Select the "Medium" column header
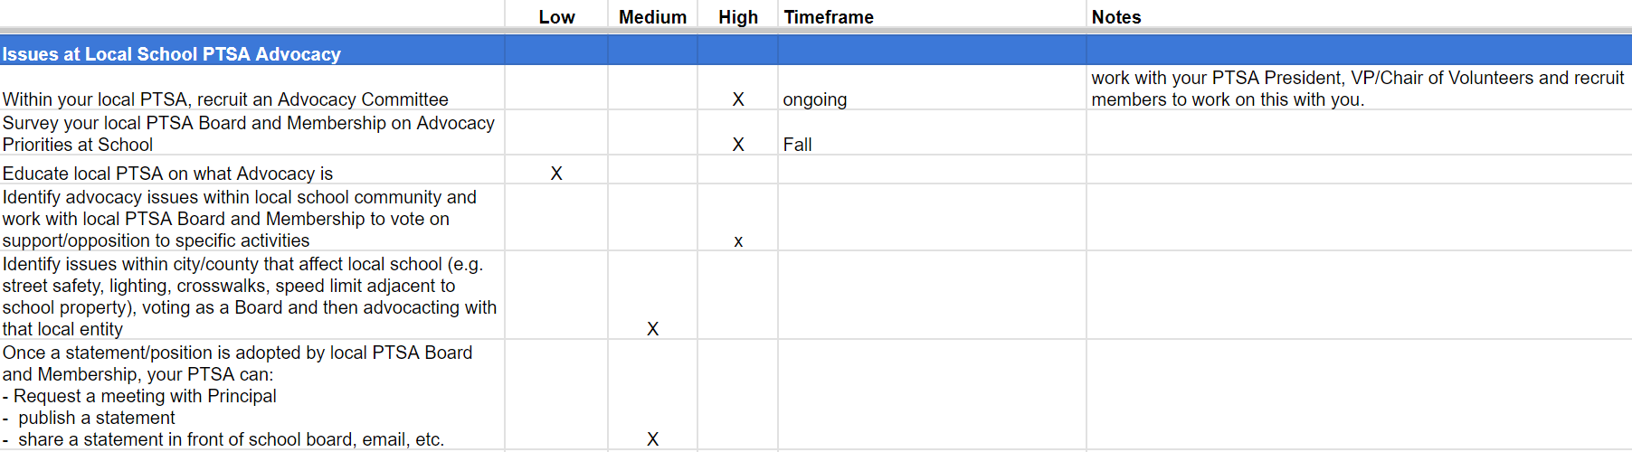The height and width of the screenshot is (452, 1632). tap(652, 17)
